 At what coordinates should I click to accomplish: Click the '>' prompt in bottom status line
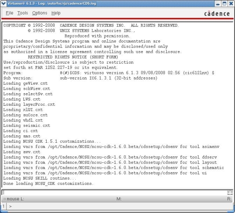point(10,206)
